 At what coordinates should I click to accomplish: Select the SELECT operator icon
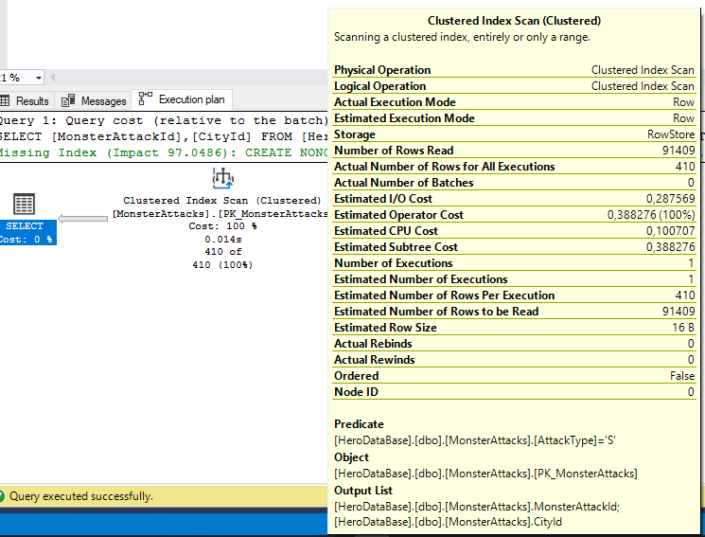(24, 205)
